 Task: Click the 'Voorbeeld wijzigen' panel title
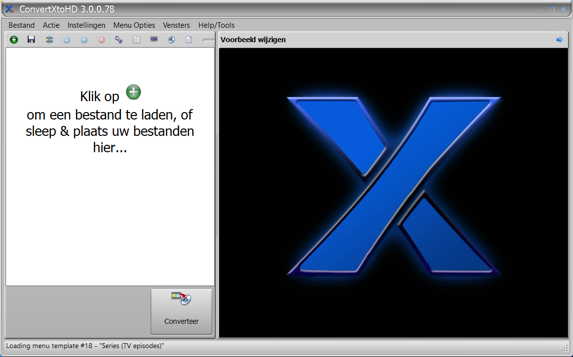253,40
